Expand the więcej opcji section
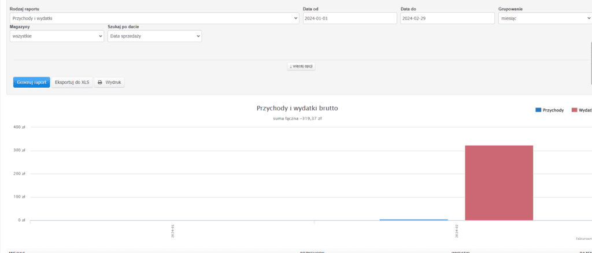 301,66
